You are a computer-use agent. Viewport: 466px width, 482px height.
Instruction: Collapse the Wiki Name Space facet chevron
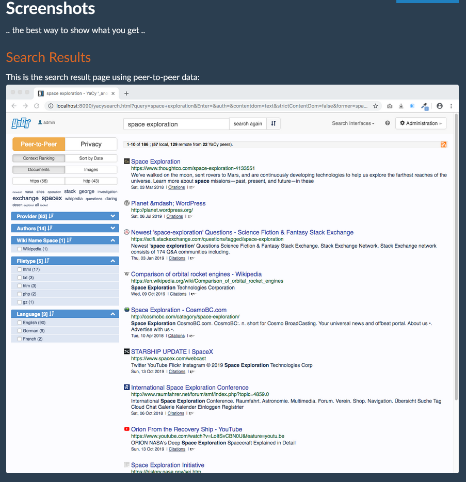[x=113, y=240]
